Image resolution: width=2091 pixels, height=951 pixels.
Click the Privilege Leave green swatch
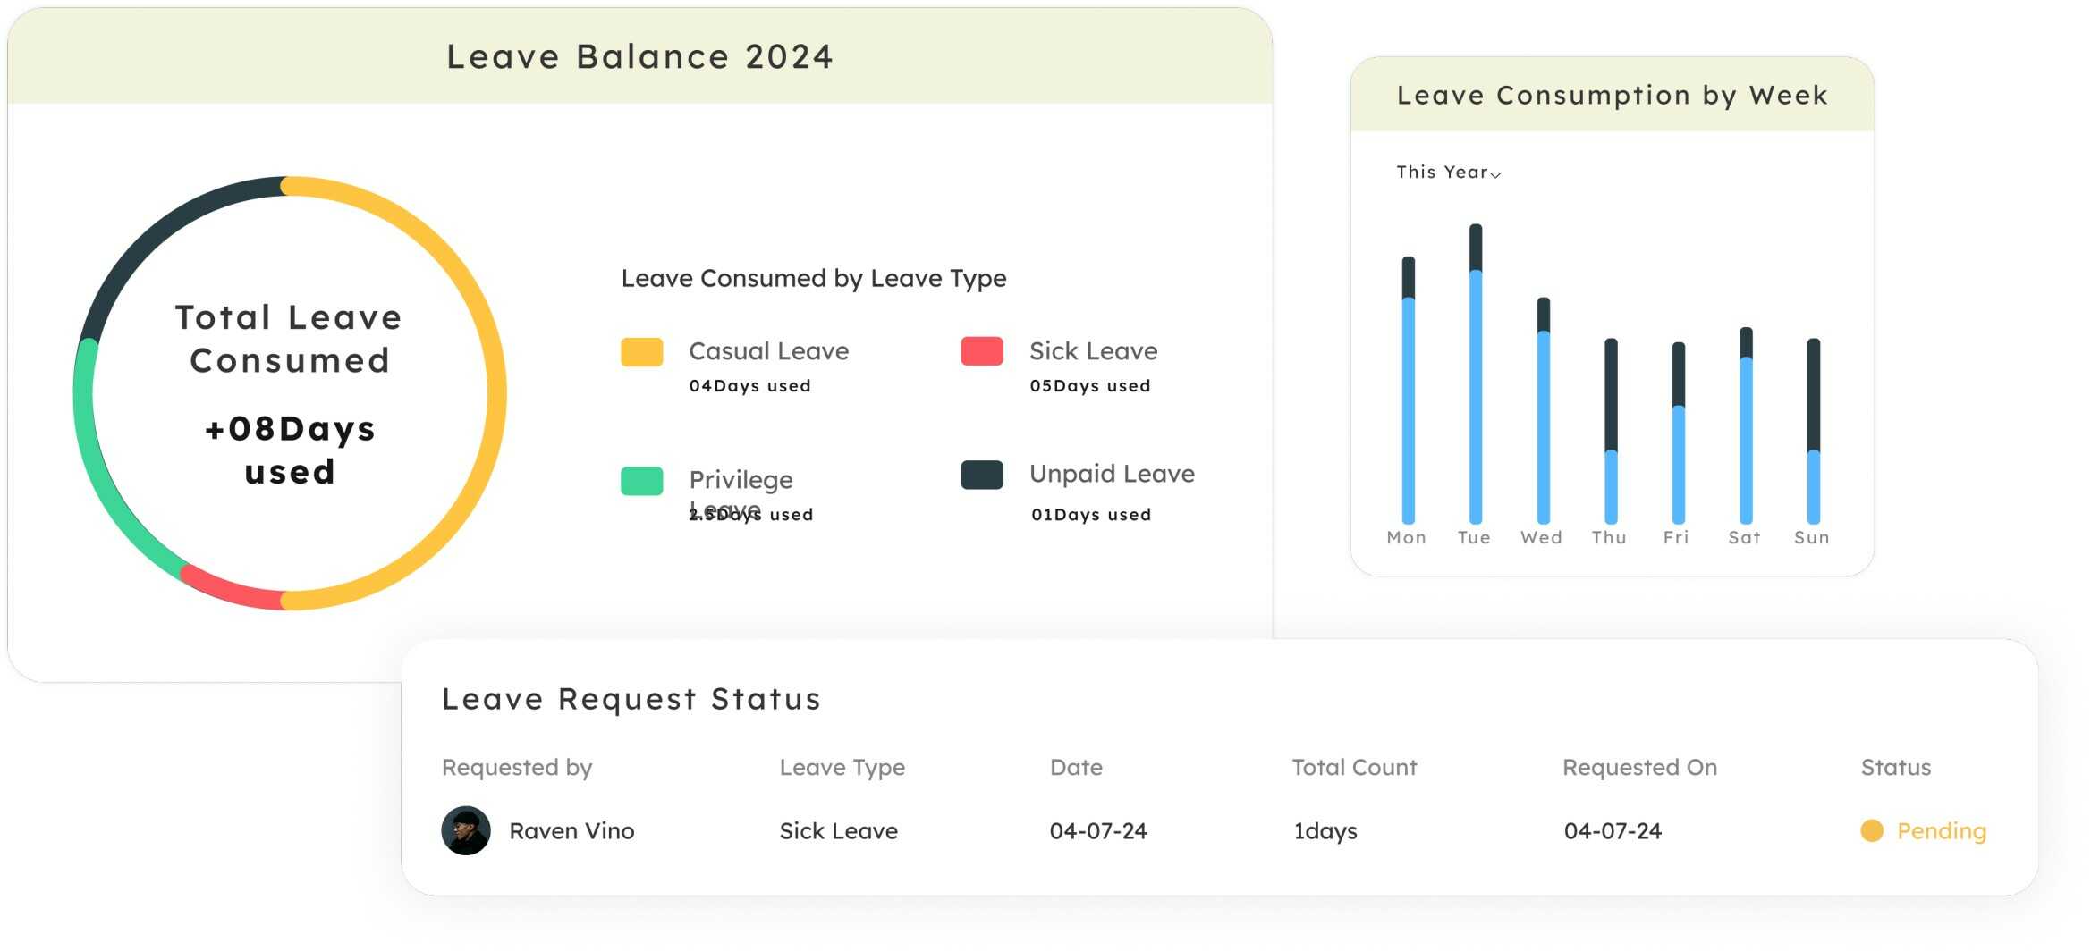(x=641, y=480)
